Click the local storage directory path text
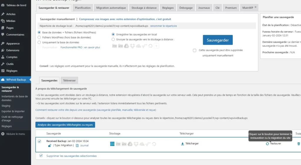This screenshot has height=165, width=301. point(111,26)
